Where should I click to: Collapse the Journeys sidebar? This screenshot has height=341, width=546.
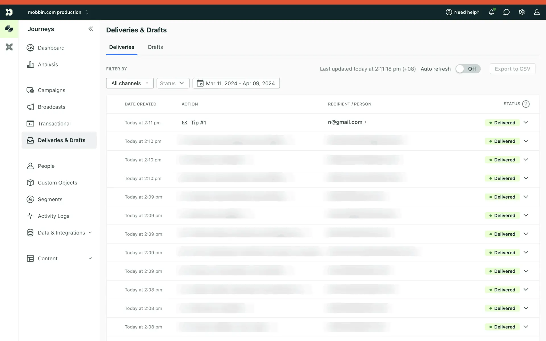click(90, 29)
